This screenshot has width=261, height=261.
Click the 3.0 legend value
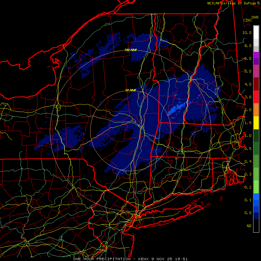pos(248,97)
